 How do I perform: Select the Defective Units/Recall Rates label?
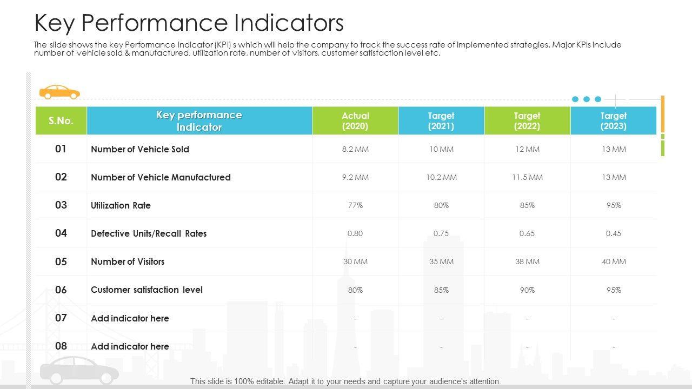click(149, 233)
